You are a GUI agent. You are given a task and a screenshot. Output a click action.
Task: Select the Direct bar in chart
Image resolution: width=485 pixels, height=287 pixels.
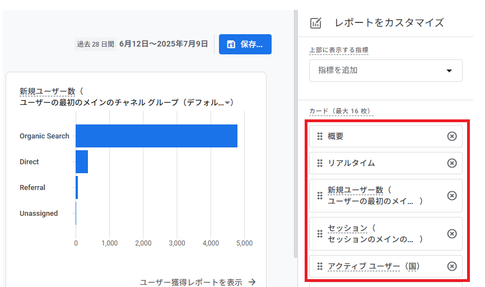tap(82, 161)
